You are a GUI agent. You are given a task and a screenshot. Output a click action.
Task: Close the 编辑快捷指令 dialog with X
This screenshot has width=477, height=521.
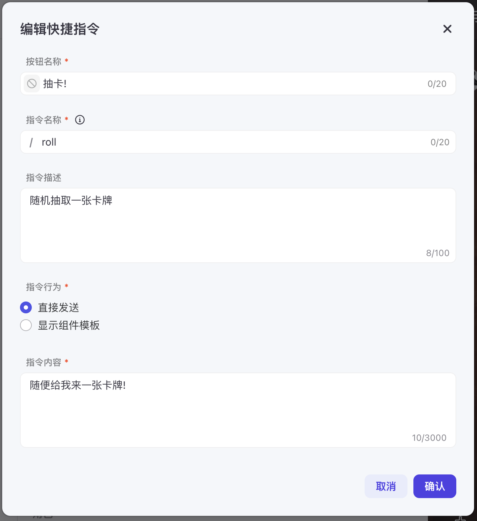(447, 29)
